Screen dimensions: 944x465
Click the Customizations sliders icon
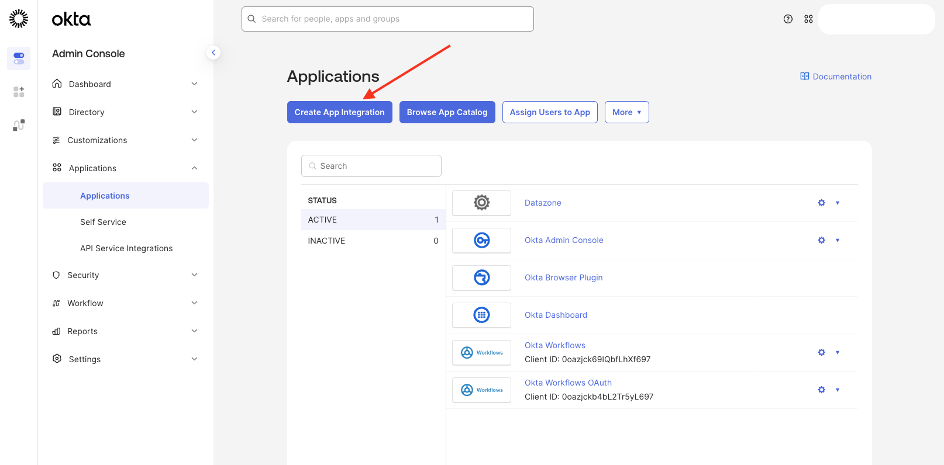pos(56,140)
